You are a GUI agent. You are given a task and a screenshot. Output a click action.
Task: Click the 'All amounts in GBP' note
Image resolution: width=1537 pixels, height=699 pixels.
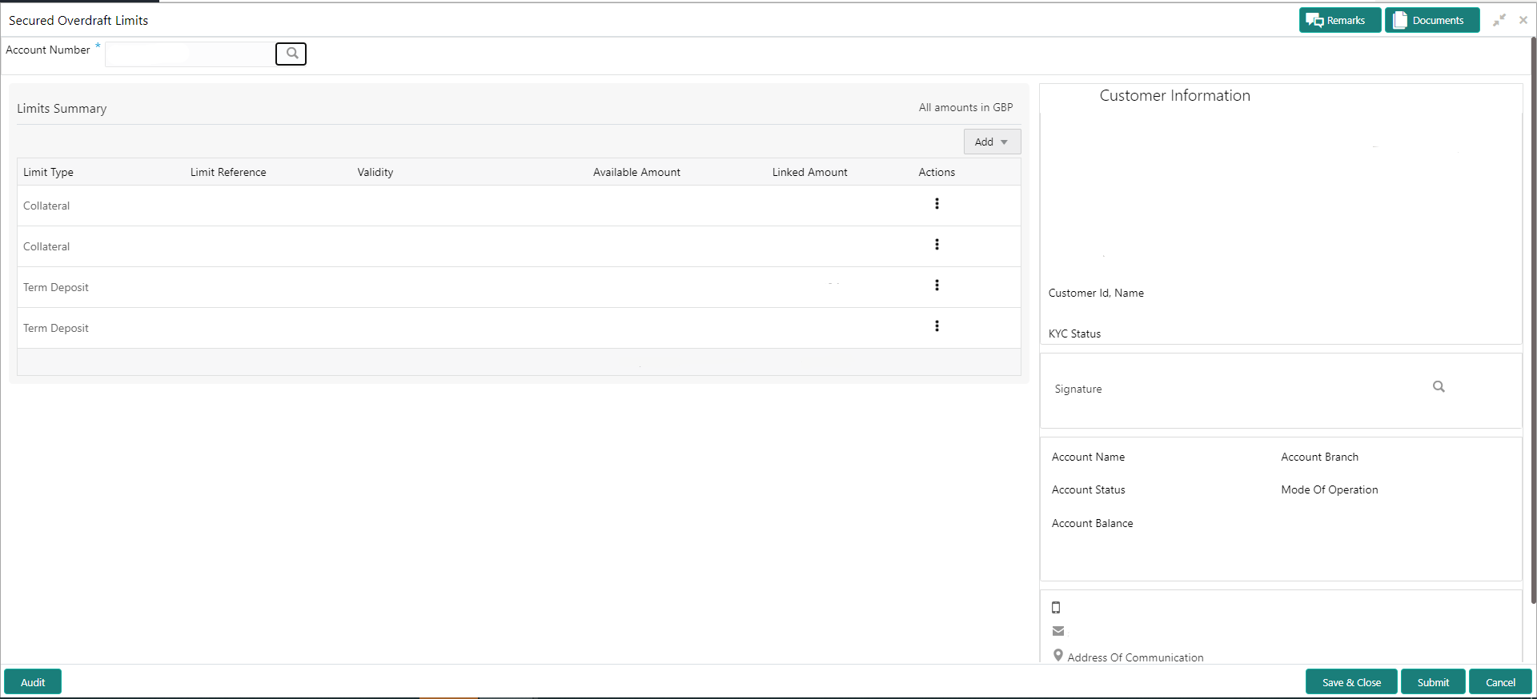965,107
